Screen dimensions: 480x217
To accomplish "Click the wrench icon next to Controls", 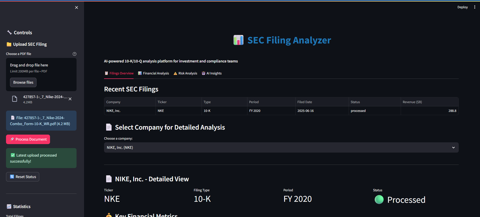I will [x=10, y=32].
